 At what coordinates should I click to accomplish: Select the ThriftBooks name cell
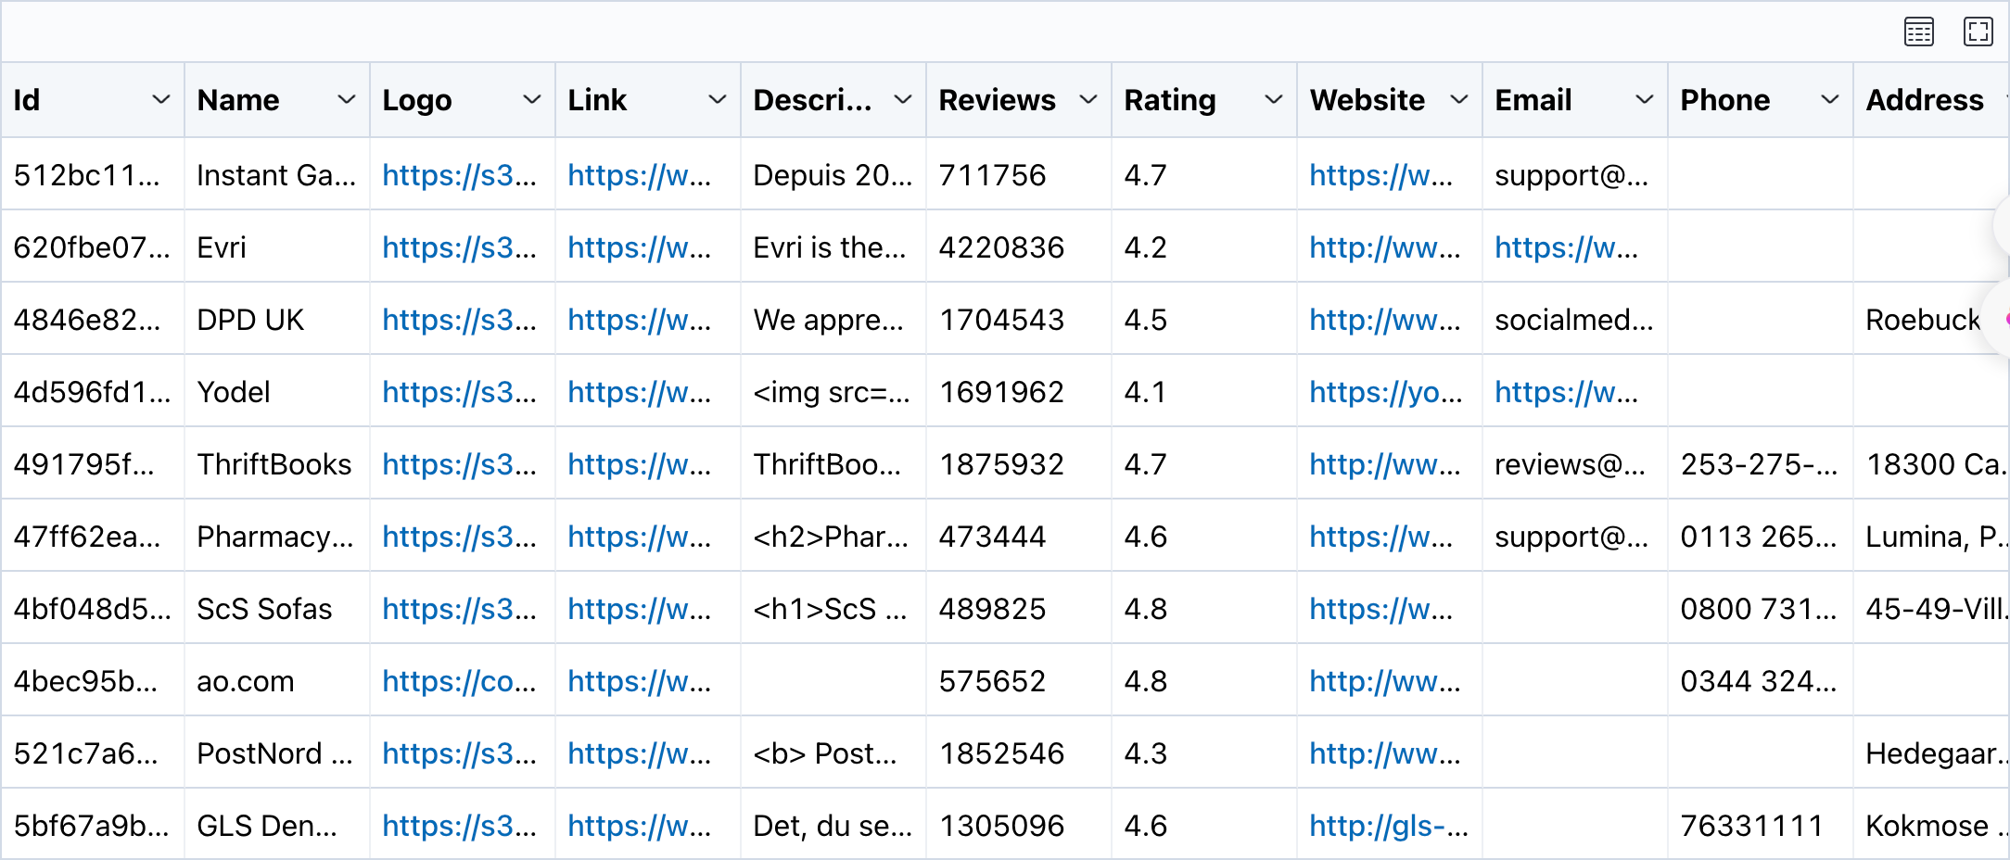coord(274,464)
